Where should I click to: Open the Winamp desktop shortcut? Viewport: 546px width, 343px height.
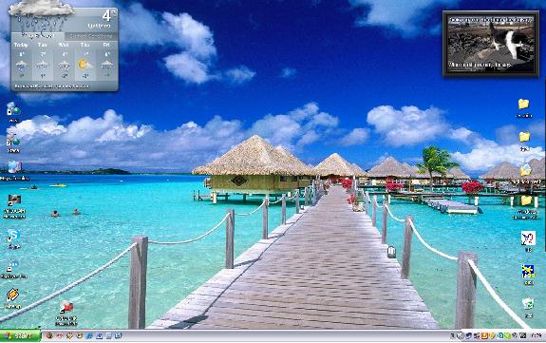click(x=12, y=298)
